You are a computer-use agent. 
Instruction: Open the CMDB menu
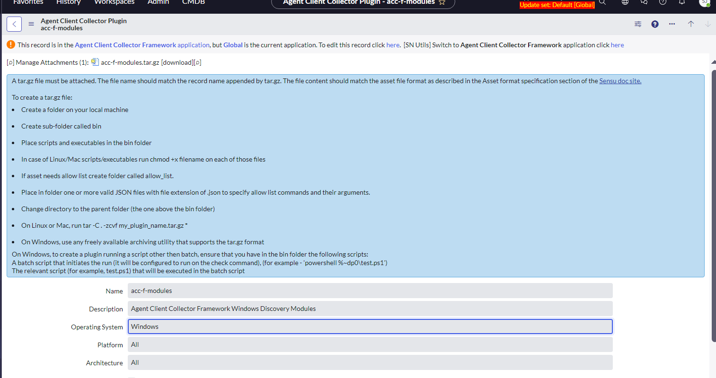[x=194, y=2]
